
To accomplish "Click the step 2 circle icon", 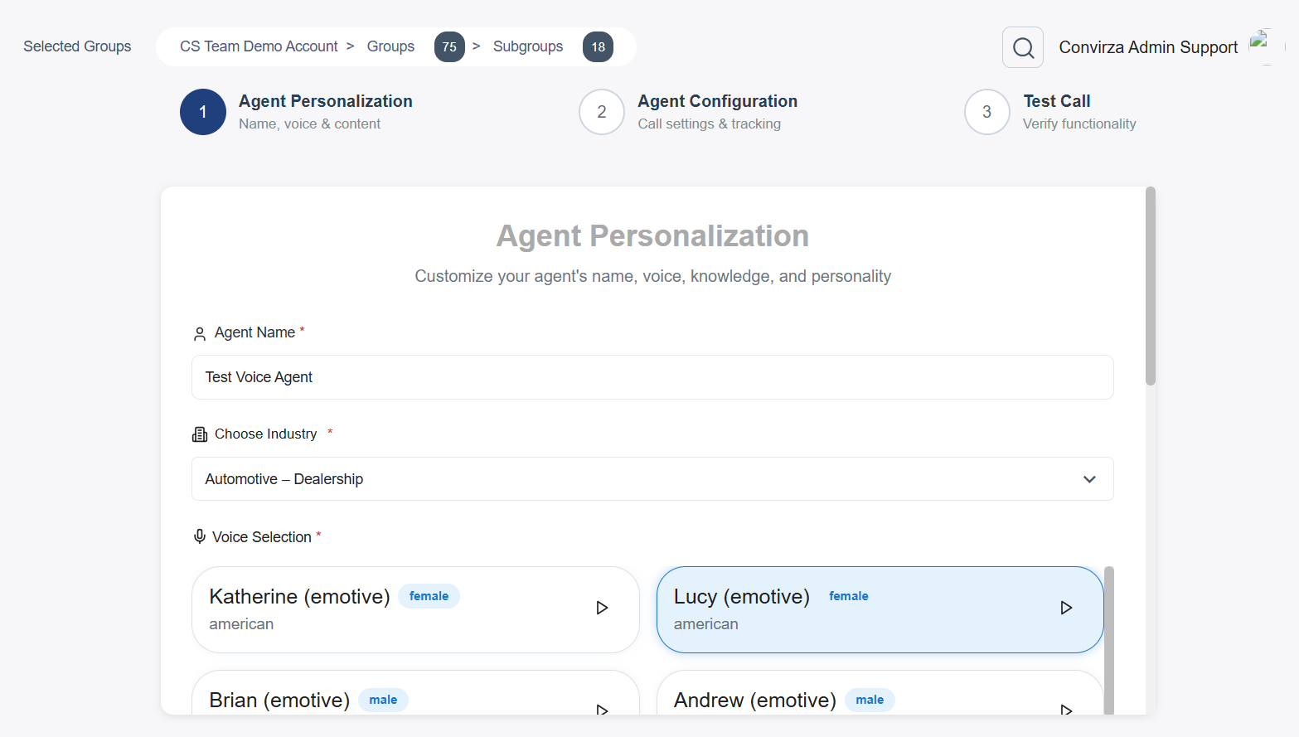I will coord(602,112).
